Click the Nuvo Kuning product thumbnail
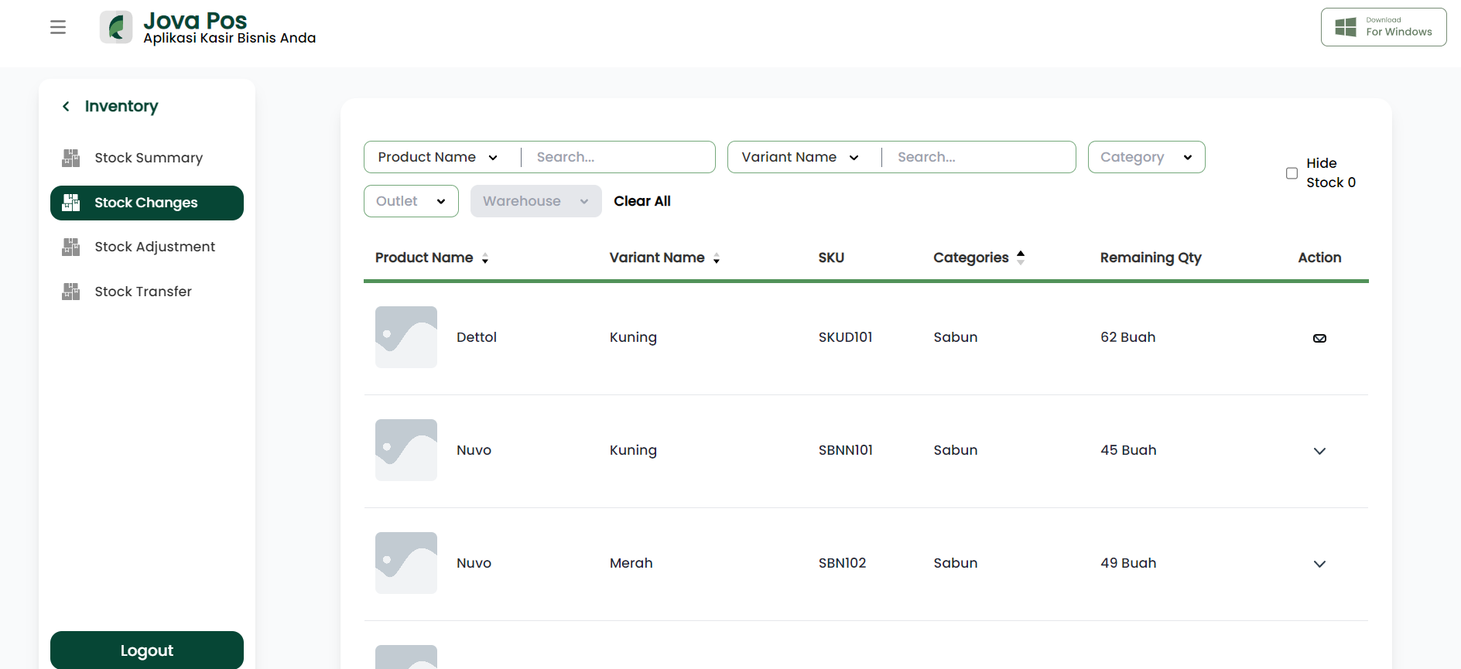Screen dimensions: 1461x669 point(406,450)
